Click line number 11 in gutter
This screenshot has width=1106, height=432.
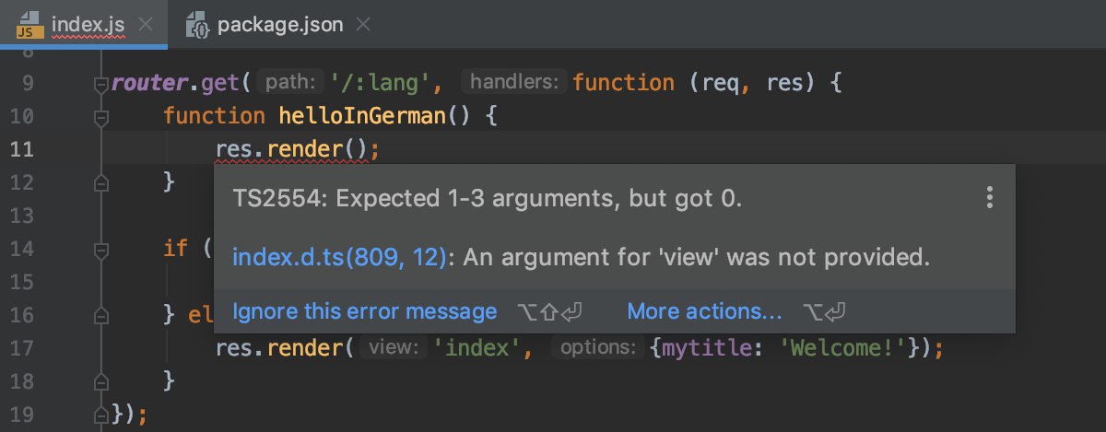click(x=23, y=148)
